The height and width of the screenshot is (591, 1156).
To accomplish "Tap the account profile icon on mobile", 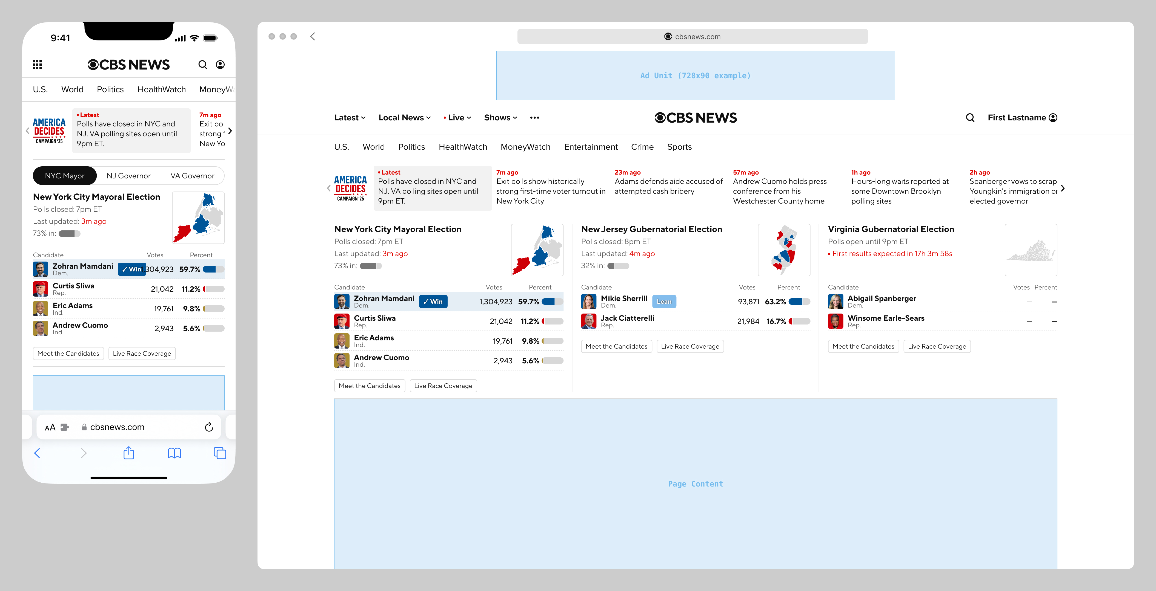I will pyautogui.click(x=220, y=65).
